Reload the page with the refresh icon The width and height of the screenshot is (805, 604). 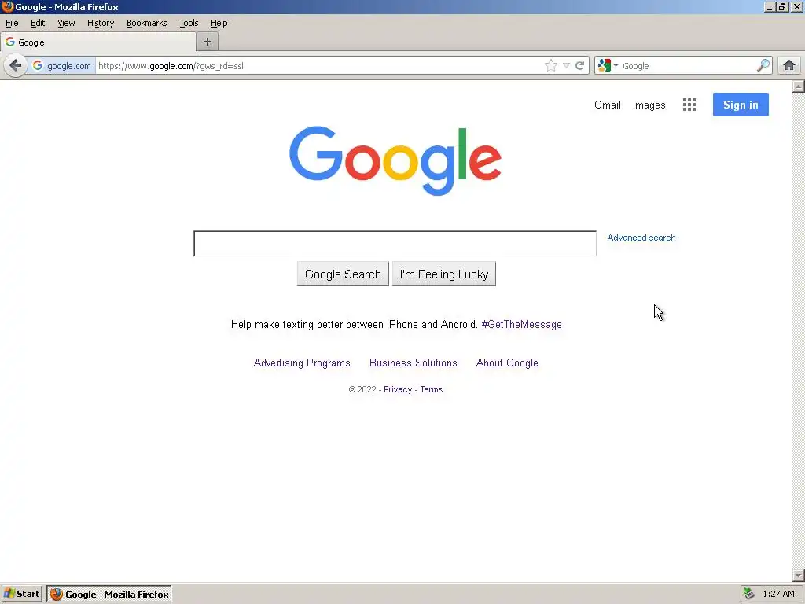click(579, 66)
